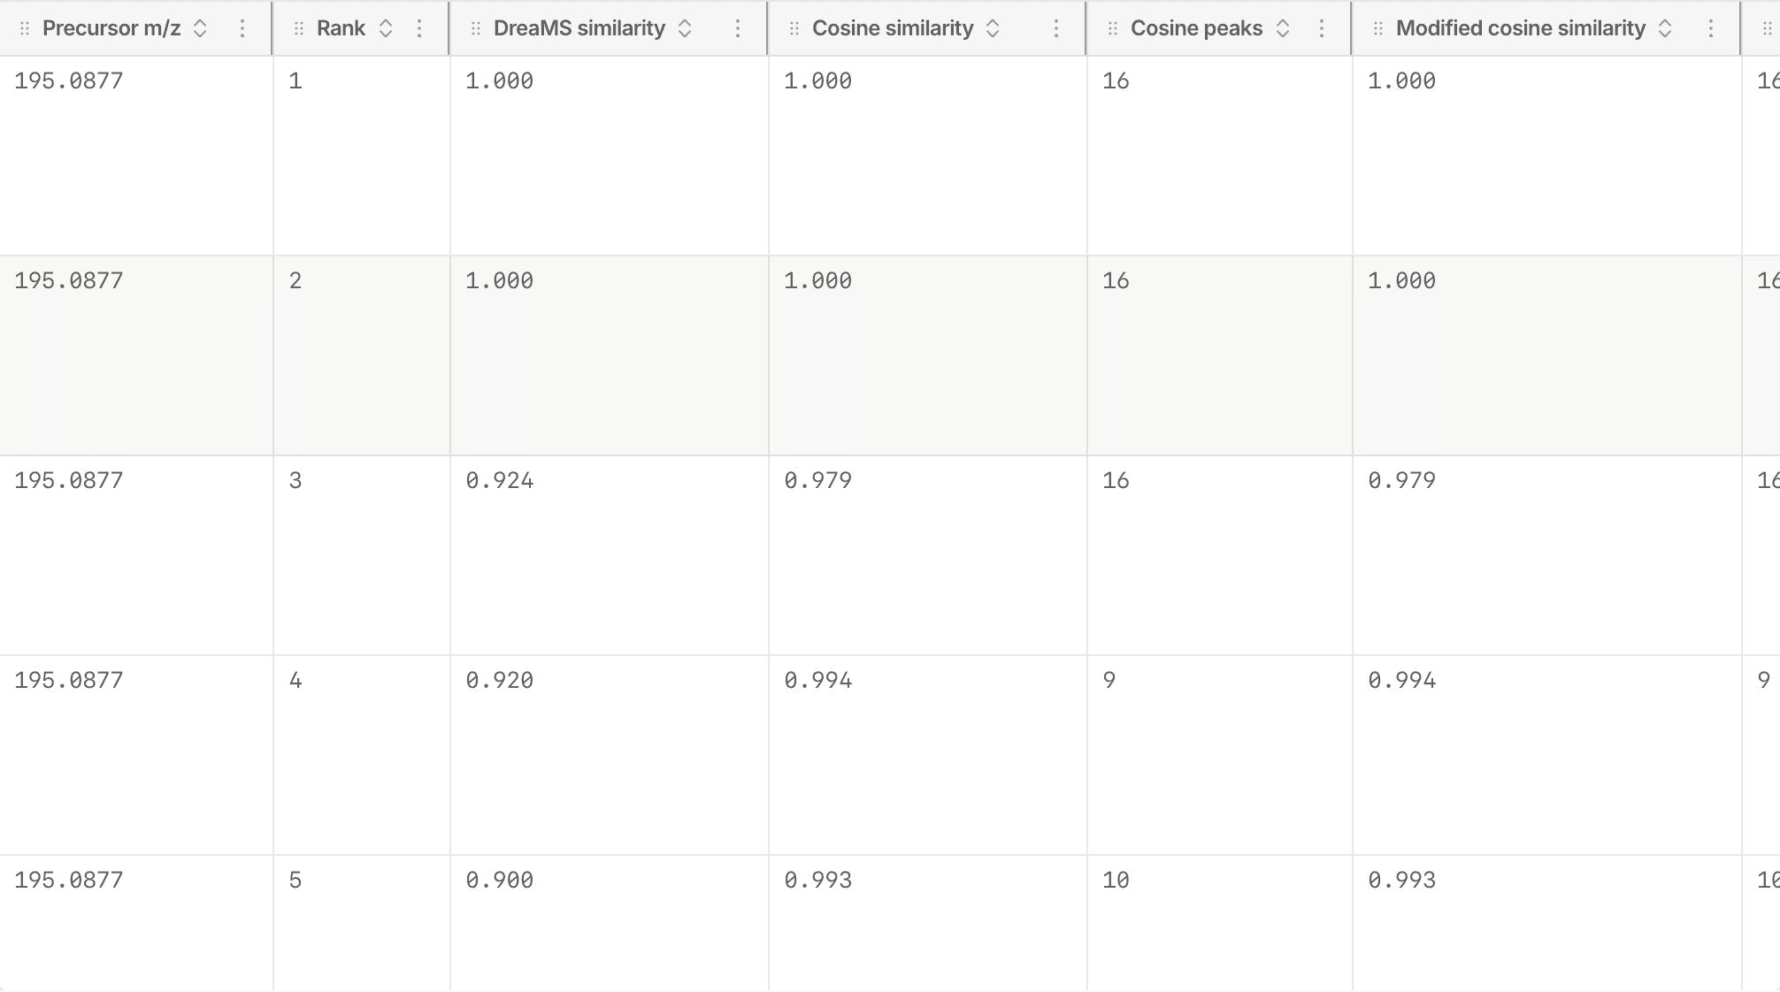Click Cosine similarity column grip icon
The image size is (1780, 992).
click(x=794, y=28)
